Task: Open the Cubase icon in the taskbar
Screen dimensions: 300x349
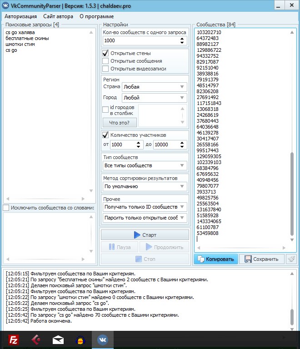Action: coord(36,339)
